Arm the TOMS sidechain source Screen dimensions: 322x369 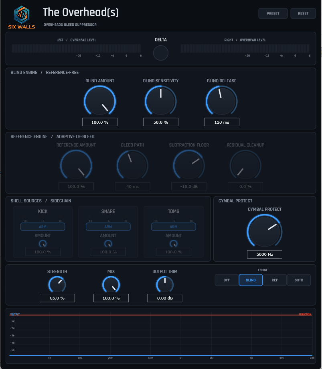pos(174,226)
